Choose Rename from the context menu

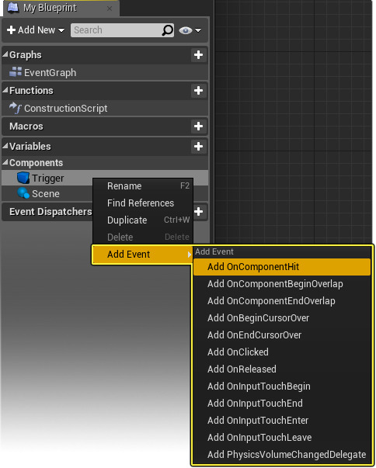(143, 186)
